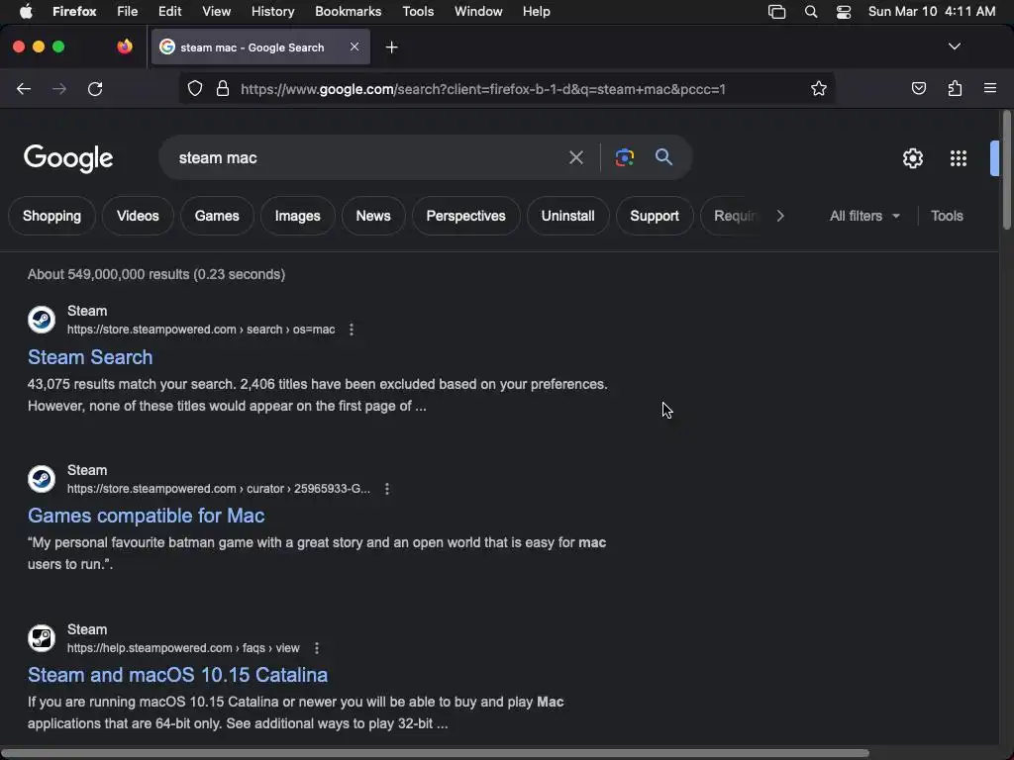This screenshot has width=1014, height=760.
Task: Open the Bookmarks menu
Action: click(x=348, y=12)
